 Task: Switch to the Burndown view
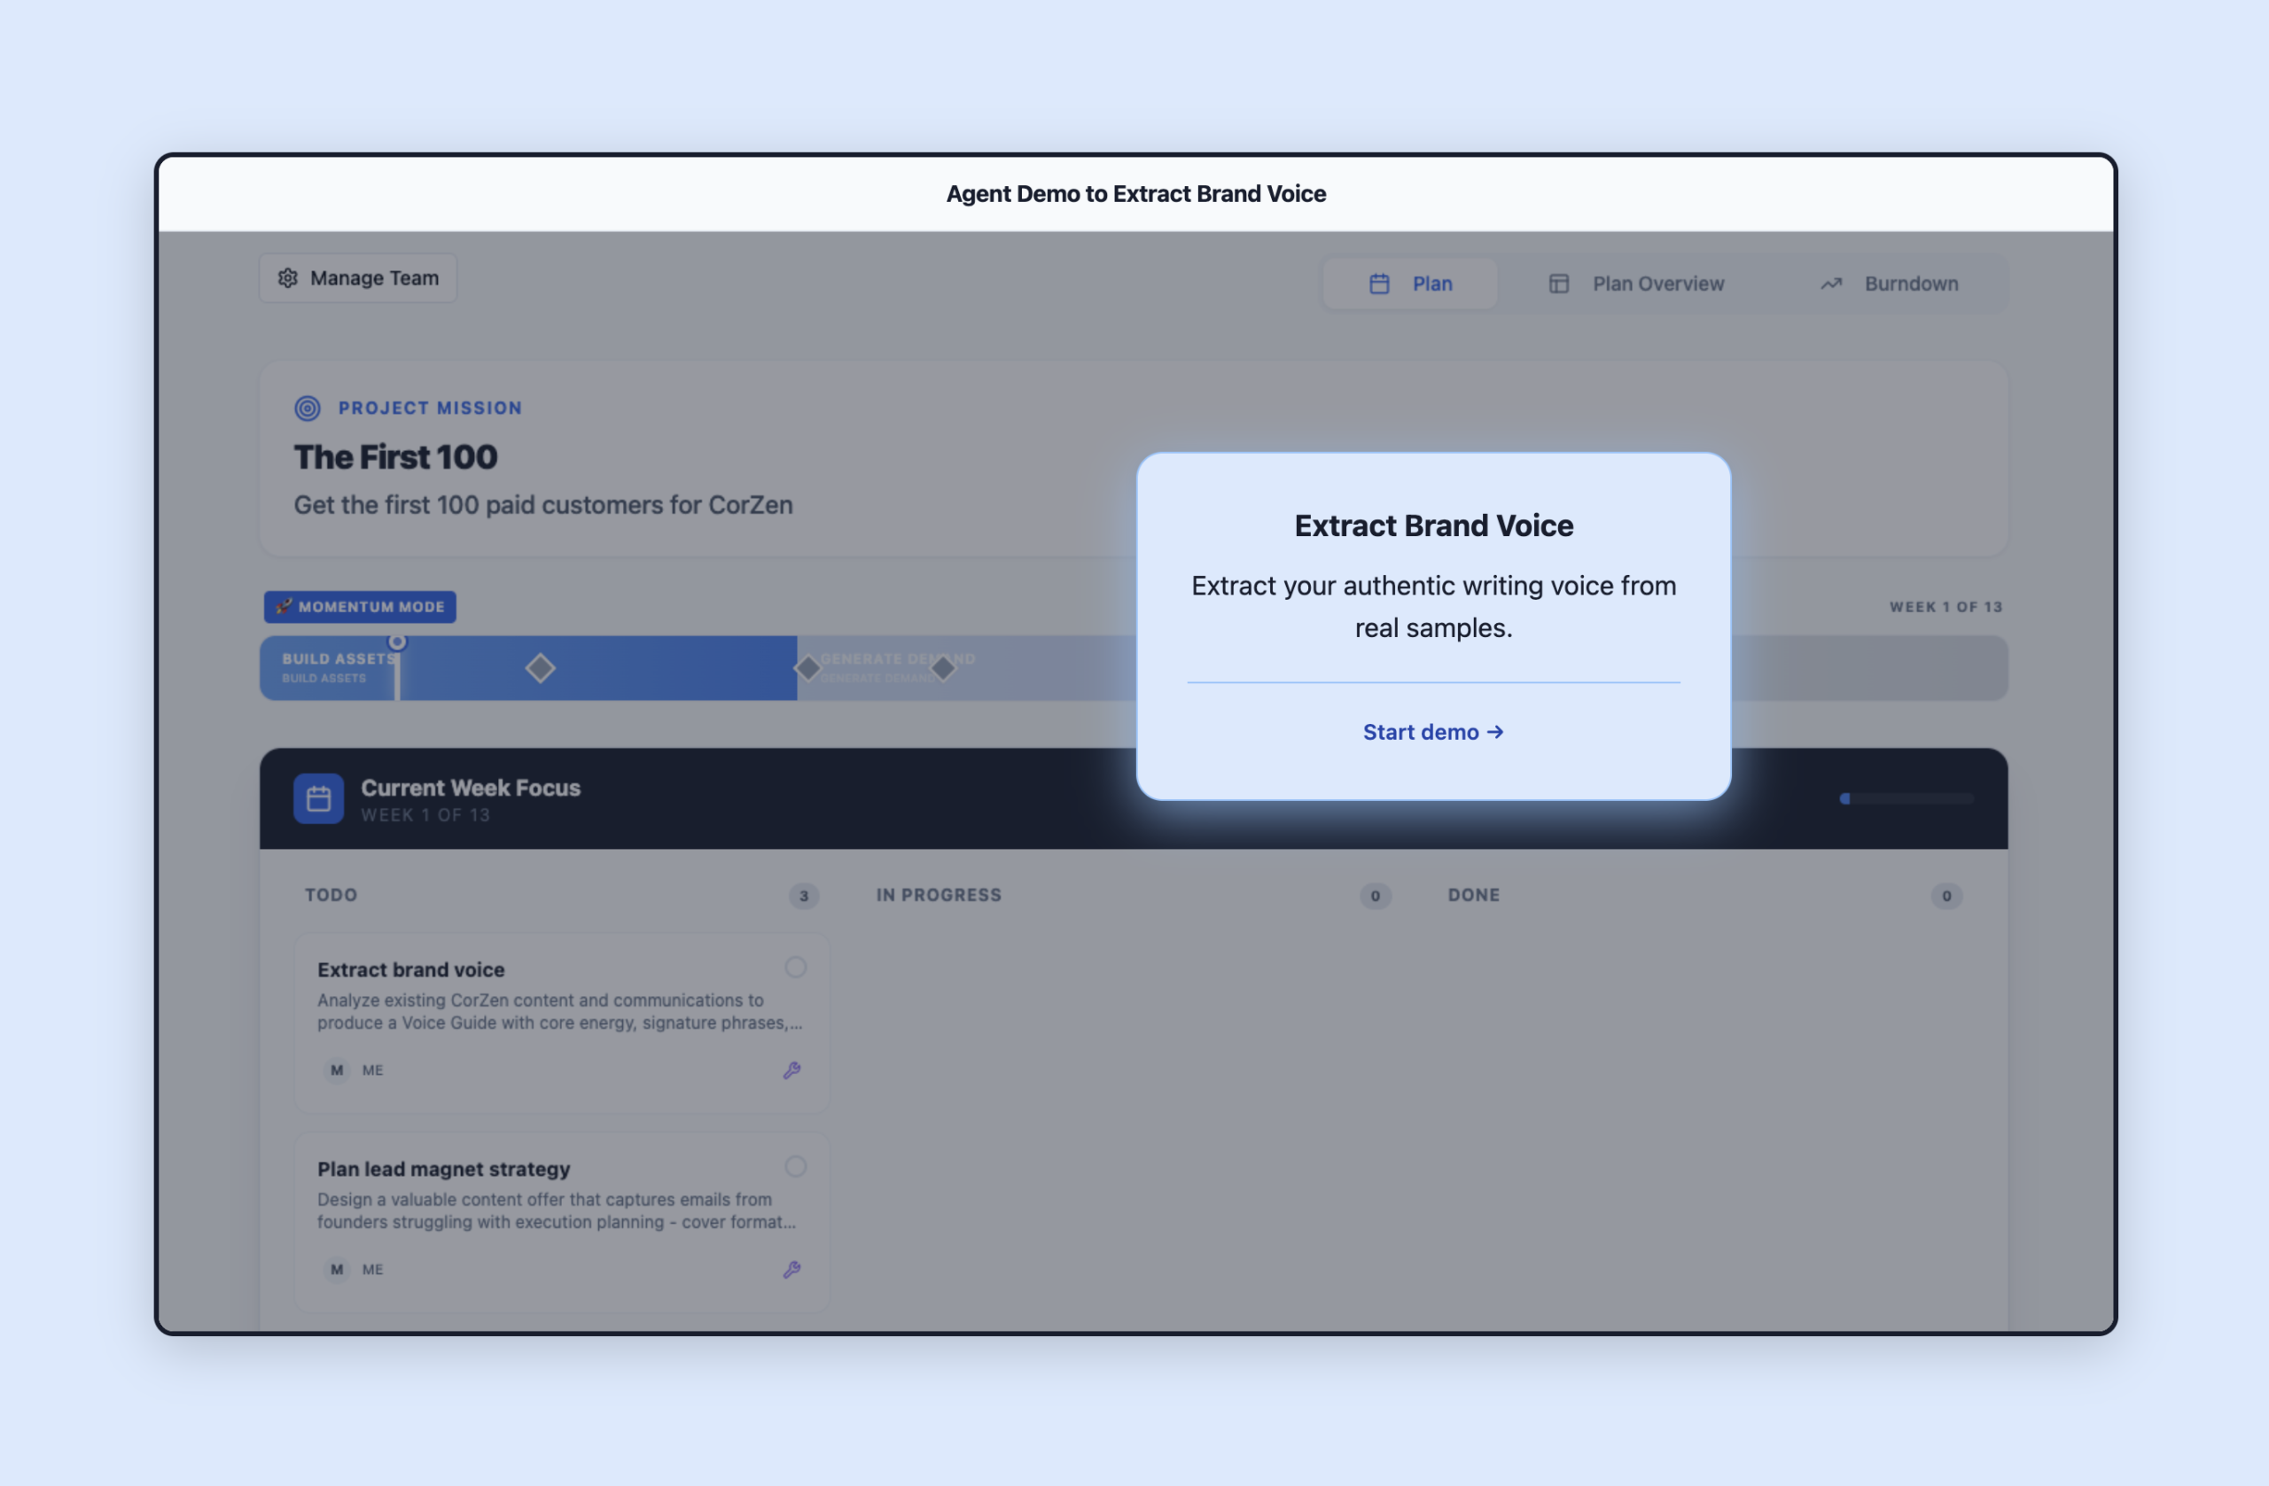click(1912, 283)
